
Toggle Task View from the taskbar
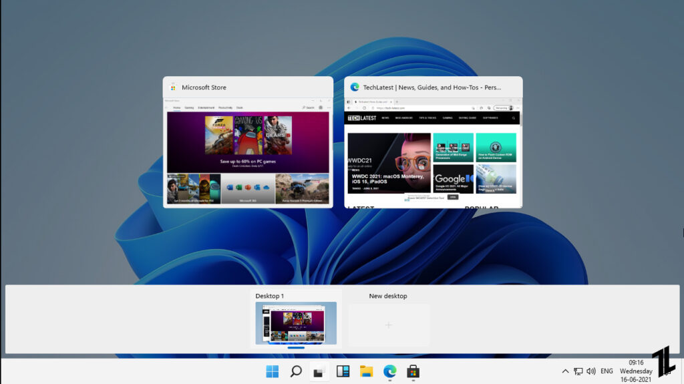point(319,372)
